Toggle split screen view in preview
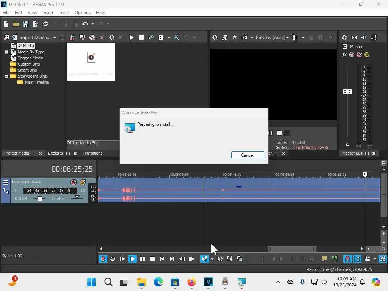The width and height of the screenshot is (388, 291). (x=244, y=38)
